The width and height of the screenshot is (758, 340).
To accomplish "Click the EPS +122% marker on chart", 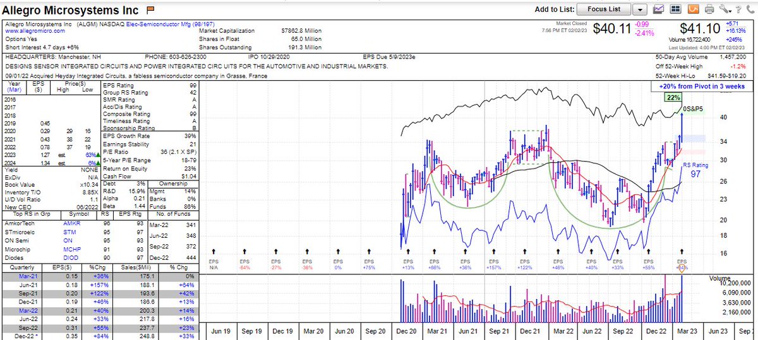I will [x=524, y=264].
